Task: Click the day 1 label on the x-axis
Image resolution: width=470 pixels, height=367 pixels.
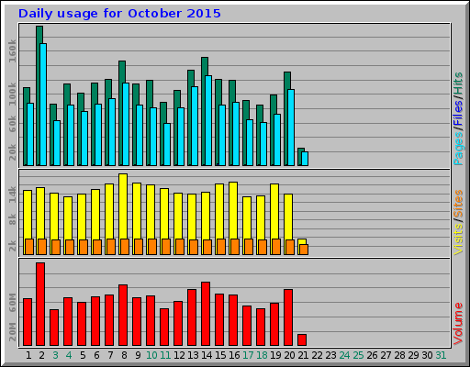Action: click(28, 355)
